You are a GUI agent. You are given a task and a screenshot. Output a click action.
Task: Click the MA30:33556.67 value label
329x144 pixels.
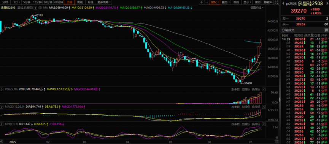(130, 8)
